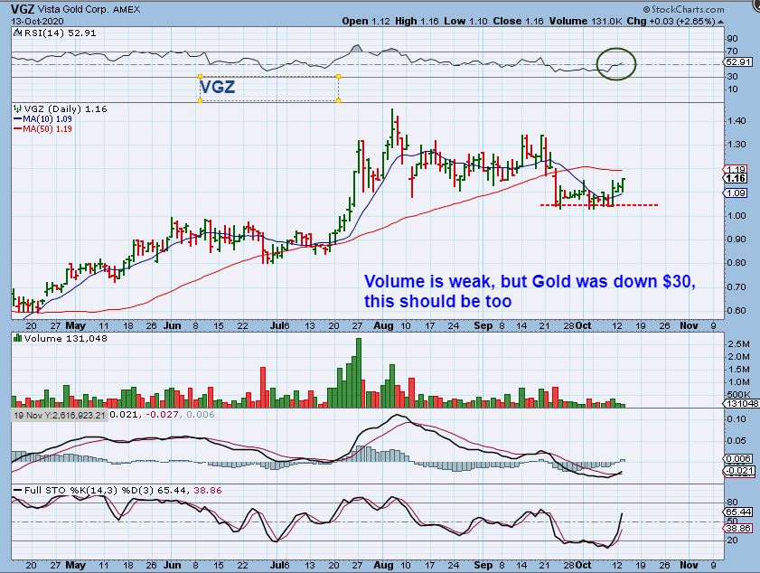Click the 131048 volume tag on right axis
The height and width of the screenshot is (573, 760).
coord(739,404)
